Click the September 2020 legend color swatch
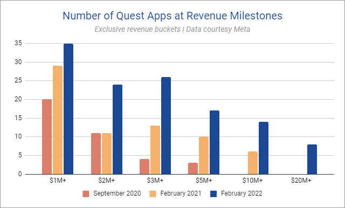The image size is (345, 208). click(x=86, y=193)
